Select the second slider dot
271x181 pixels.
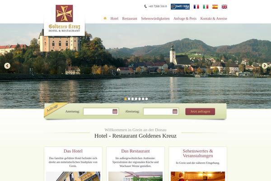pyautogui.click(x=129, y=99)
